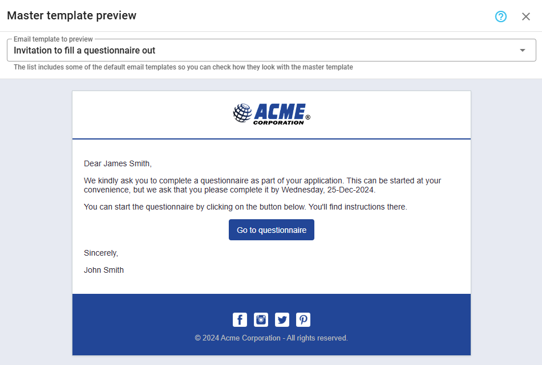This screenshot has width=542, height=365.
Task: Click the paragraph mentioning Wednesday, 25-Dec-2024
Action: tap(262, 185)
